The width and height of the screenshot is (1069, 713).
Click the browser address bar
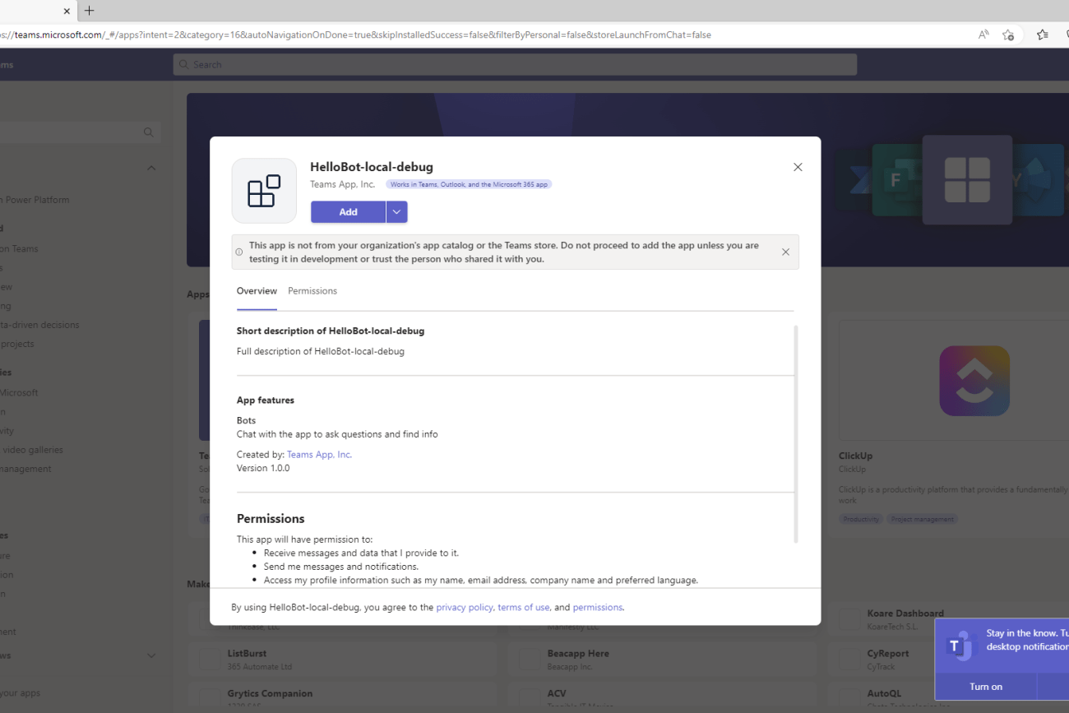(485, 35)
